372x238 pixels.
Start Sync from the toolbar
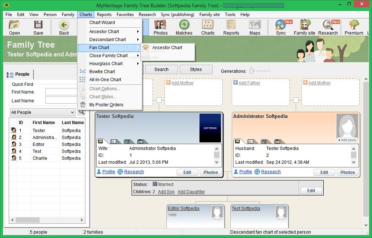[281, 27]
